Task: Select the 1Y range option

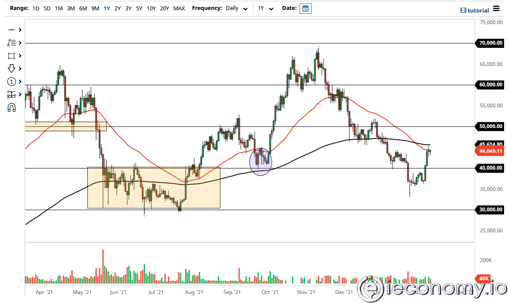Action: tap(107, 8)
